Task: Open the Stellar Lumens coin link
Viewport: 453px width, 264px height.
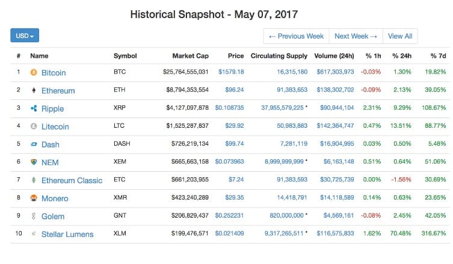Action: coord(67,234)
